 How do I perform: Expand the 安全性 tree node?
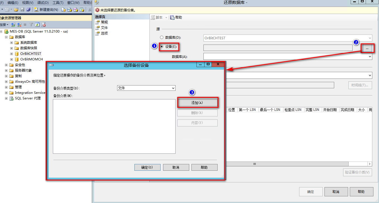point(6,65)
